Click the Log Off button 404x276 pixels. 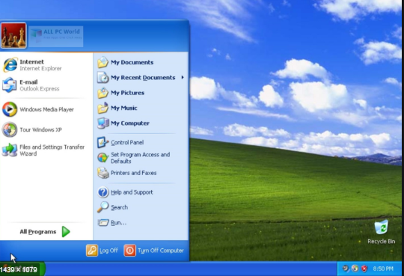pyautogui.click(x=102, y=251)
